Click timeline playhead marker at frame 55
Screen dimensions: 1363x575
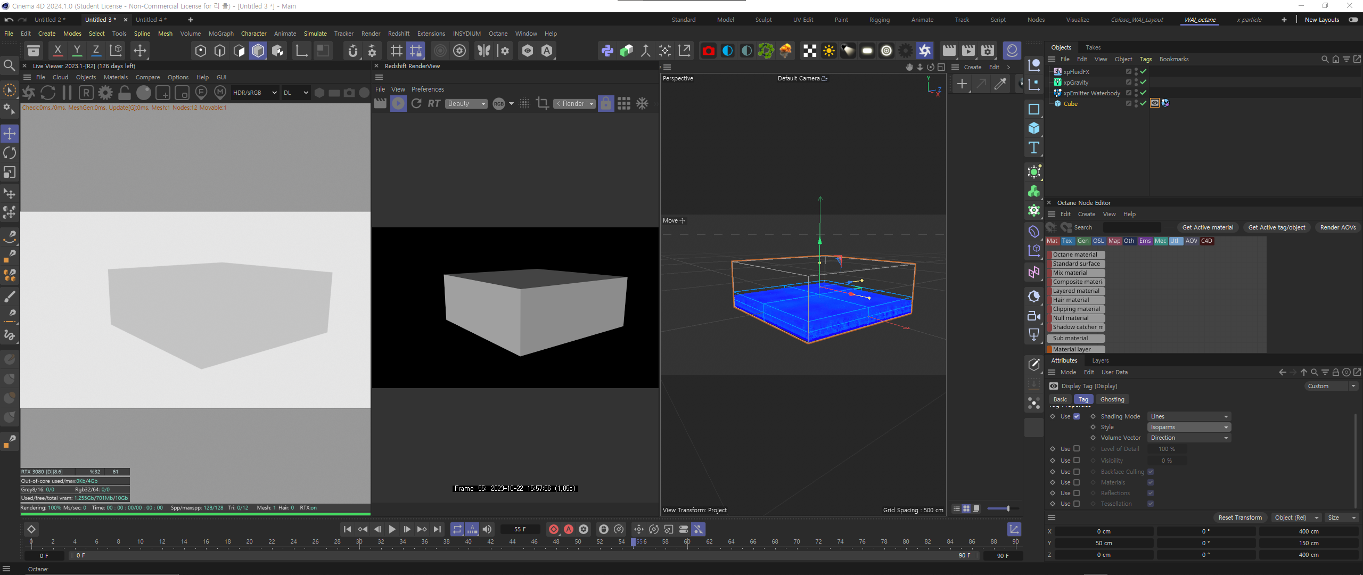633,542
